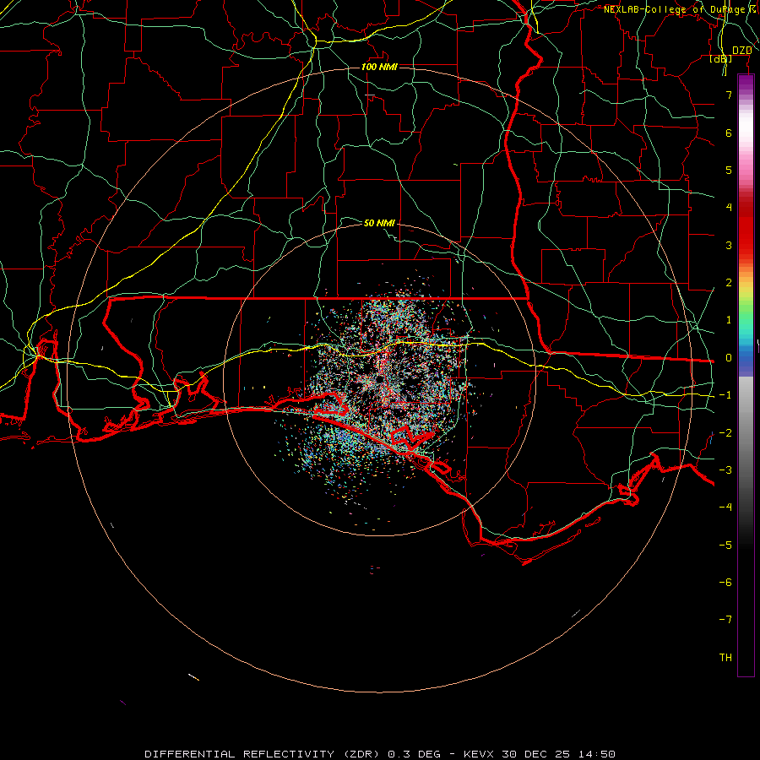Click the [dB] unit label

pos(721,58)
